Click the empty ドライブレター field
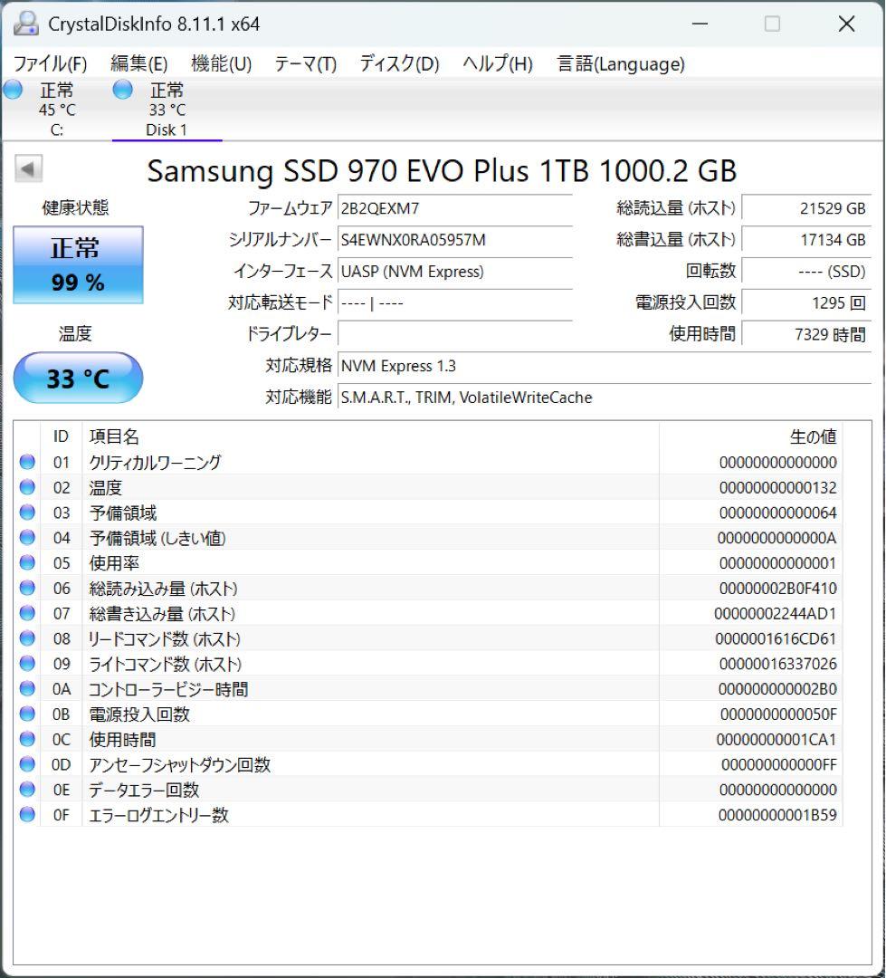 455,334
